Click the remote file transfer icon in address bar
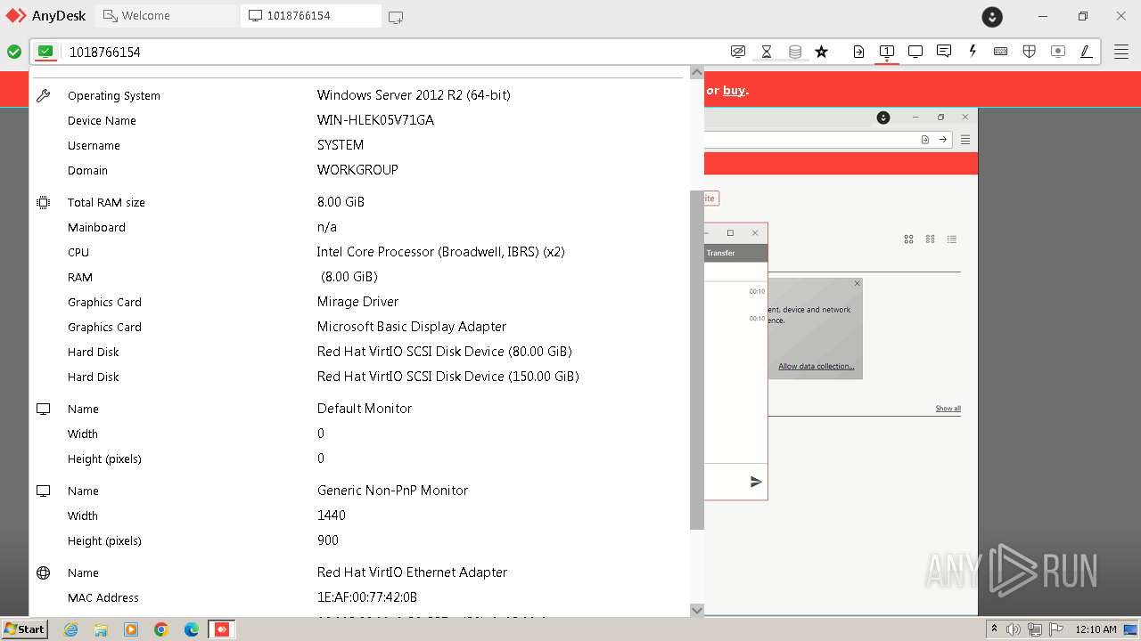Image resolution: width=1141 pixels, height=641 pixels. tap(924, 140)
